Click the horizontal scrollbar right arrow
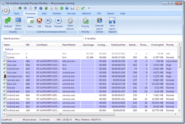This screenshot has height=124, width=185. (176, 114)
